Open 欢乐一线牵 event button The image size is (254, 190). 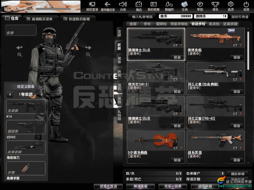pyautogui.click(x=173, y=186)
